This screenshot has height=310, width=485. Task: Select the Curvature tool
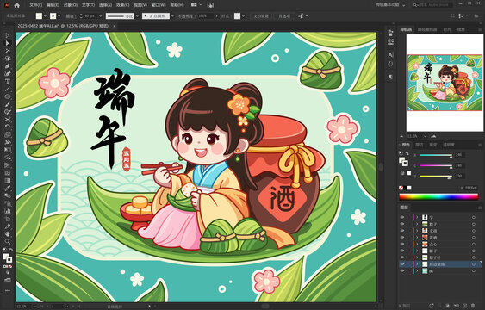(x=8, y=73)
